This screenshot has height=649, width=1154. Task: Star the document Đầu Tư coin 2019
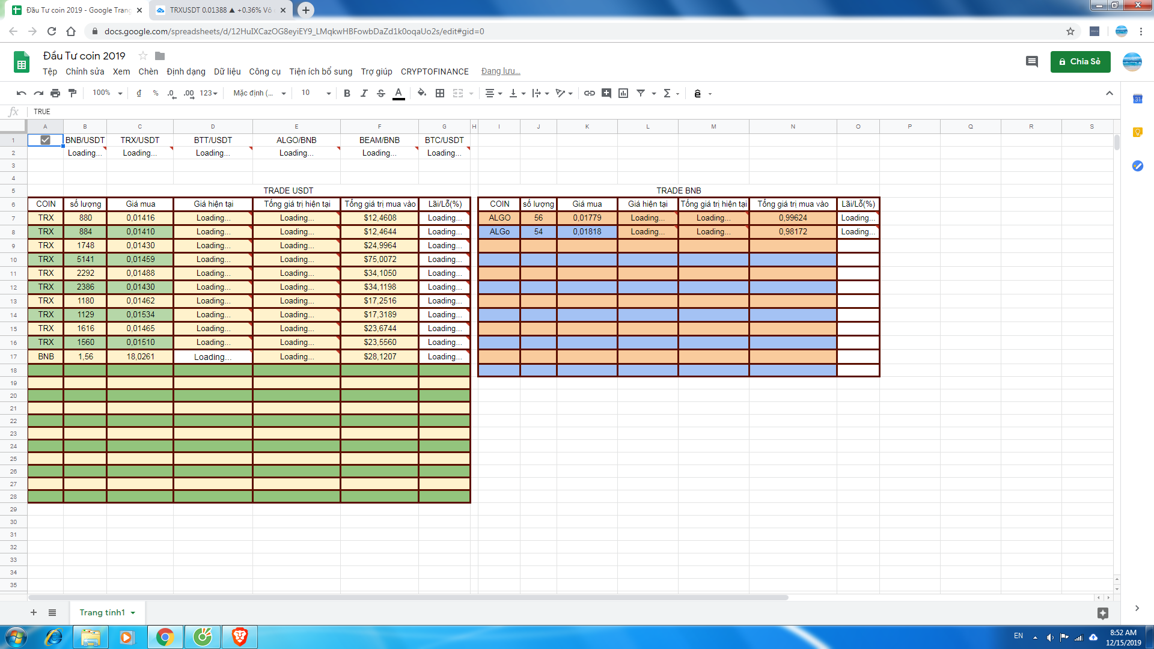(x=143, y=56)
